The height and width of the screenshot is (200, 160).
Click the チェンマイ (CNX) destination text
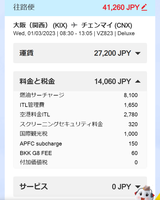tap(107, 25)
